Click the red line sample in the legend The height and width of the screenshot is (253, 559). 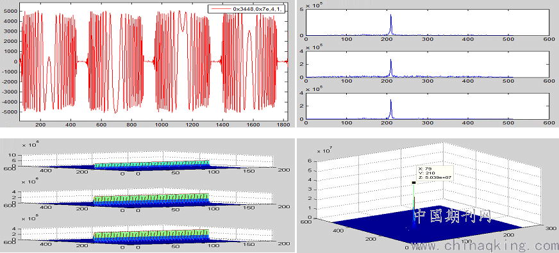click(221, 9)
